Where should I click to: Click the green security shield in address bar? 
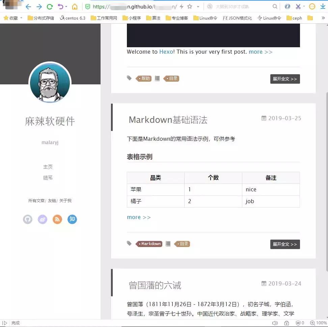coord(88,6)
